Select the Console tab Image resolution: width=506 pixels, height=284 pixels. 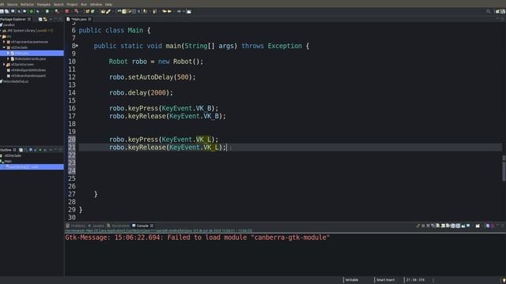(142, 226)
